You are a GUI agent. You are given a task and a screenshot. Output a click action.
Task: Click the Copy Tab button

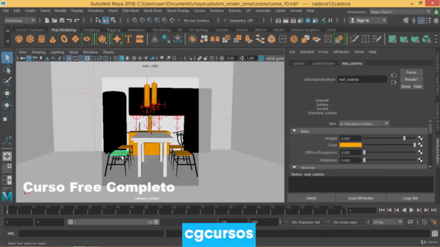410,198
